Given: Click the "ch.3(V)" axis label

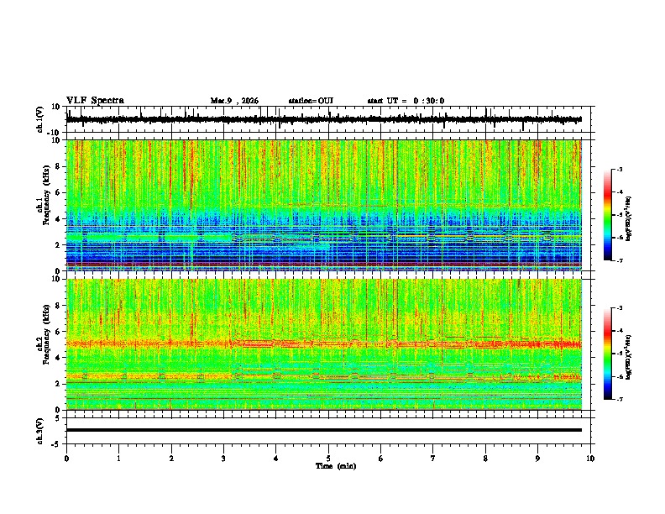Looking at the screenshot, I should (40, 431).
